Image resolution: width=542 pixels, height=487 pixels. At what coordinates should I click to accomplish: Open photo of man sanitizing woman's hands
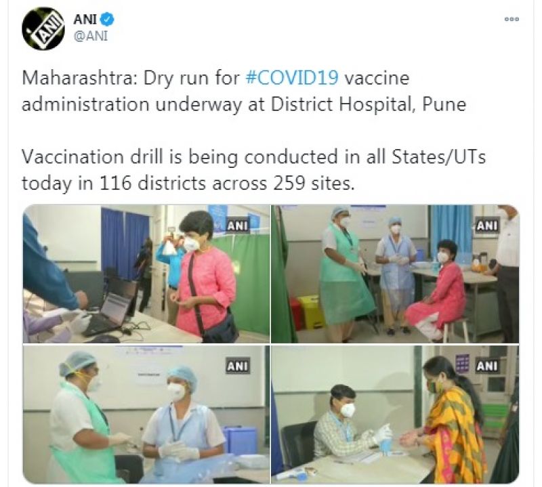click(x=395, y=414)
